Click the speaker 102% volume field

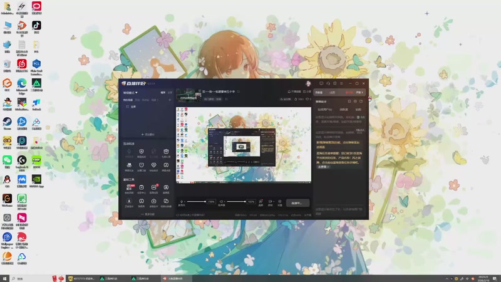[x=251, y=202]
